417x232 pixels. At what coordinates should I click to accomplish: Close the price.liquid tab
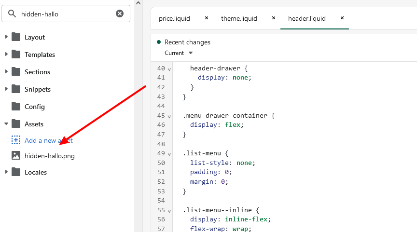pos(207,18)
